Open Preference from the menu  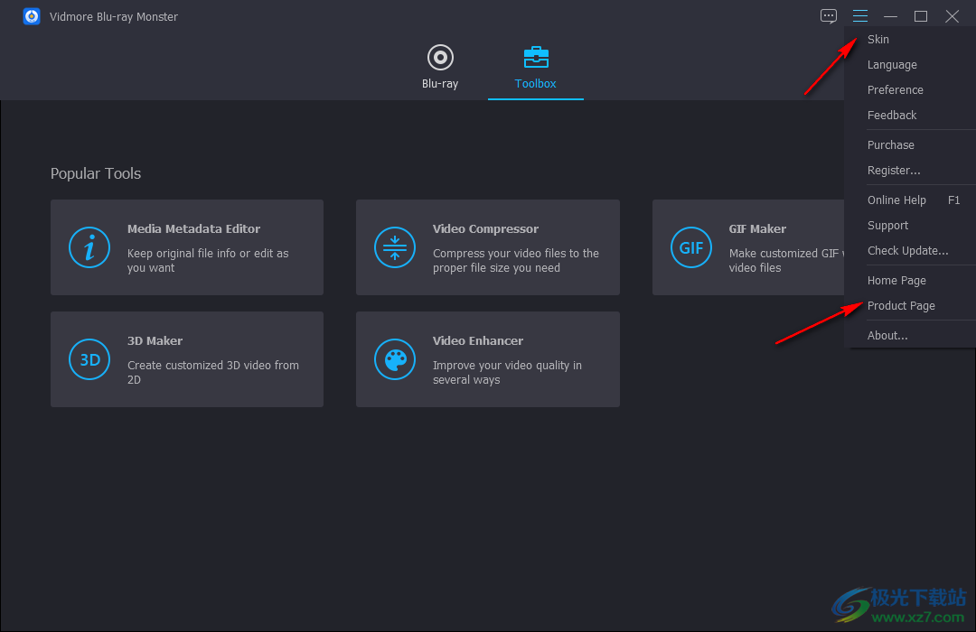[895, 90]
